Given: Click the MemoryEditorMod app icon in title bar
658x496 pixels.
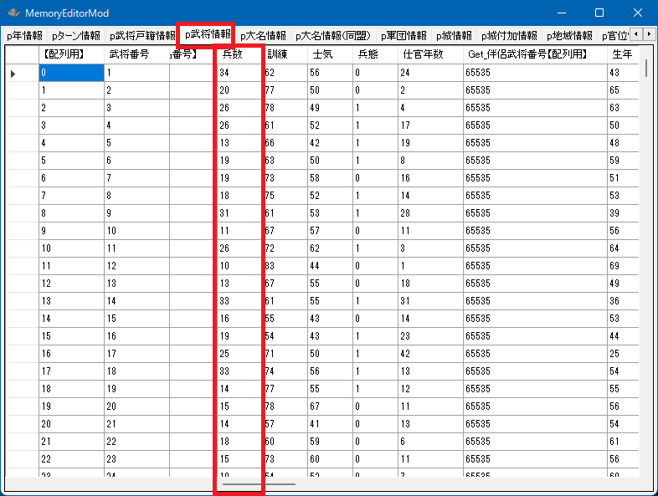Looking at the screenshot, I should pyautogui.click(x=13, y=13).
